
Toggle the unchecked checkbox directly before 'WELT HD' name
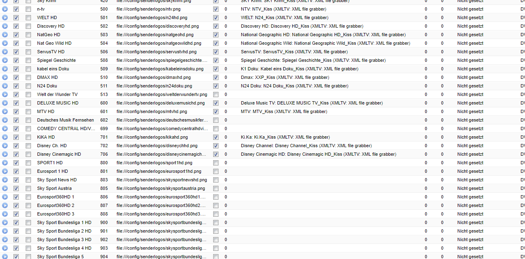[28, 17]
